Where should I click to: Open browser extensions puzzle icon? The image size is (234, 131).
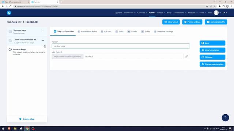(219, 7)
